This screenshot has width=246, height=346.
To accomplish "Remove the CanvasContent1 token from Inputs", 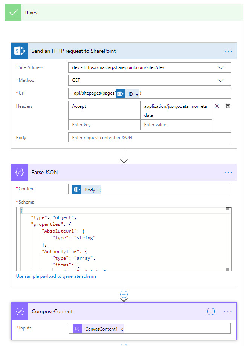I will pyautogui.click(x=122, y=329).
